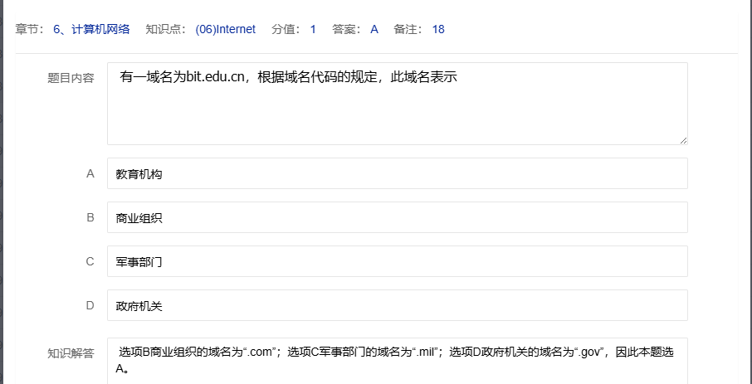Focus the 知识解答 explanation text area

[x=397, y=360]
